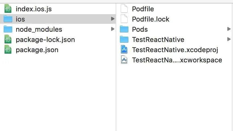The height and width of the screenshot is (131, 233).
Task: Expand the TestReactNative folder arrow
Action: tap(229, 39)
